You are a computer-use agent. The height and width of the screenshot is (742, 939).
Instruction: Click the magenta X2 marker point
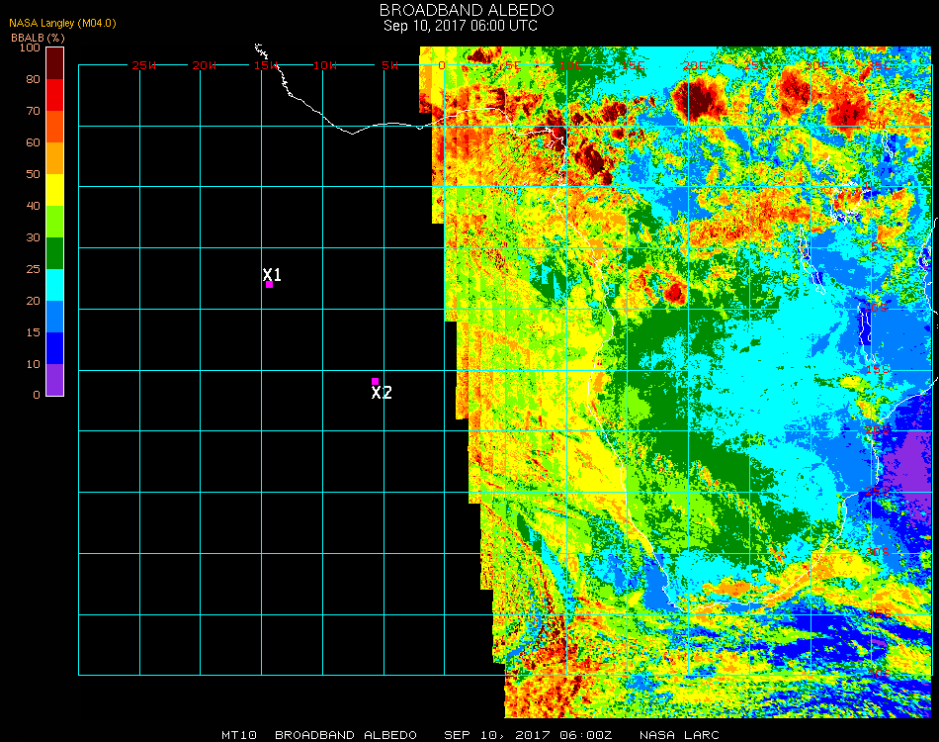(x=375, y=381)
